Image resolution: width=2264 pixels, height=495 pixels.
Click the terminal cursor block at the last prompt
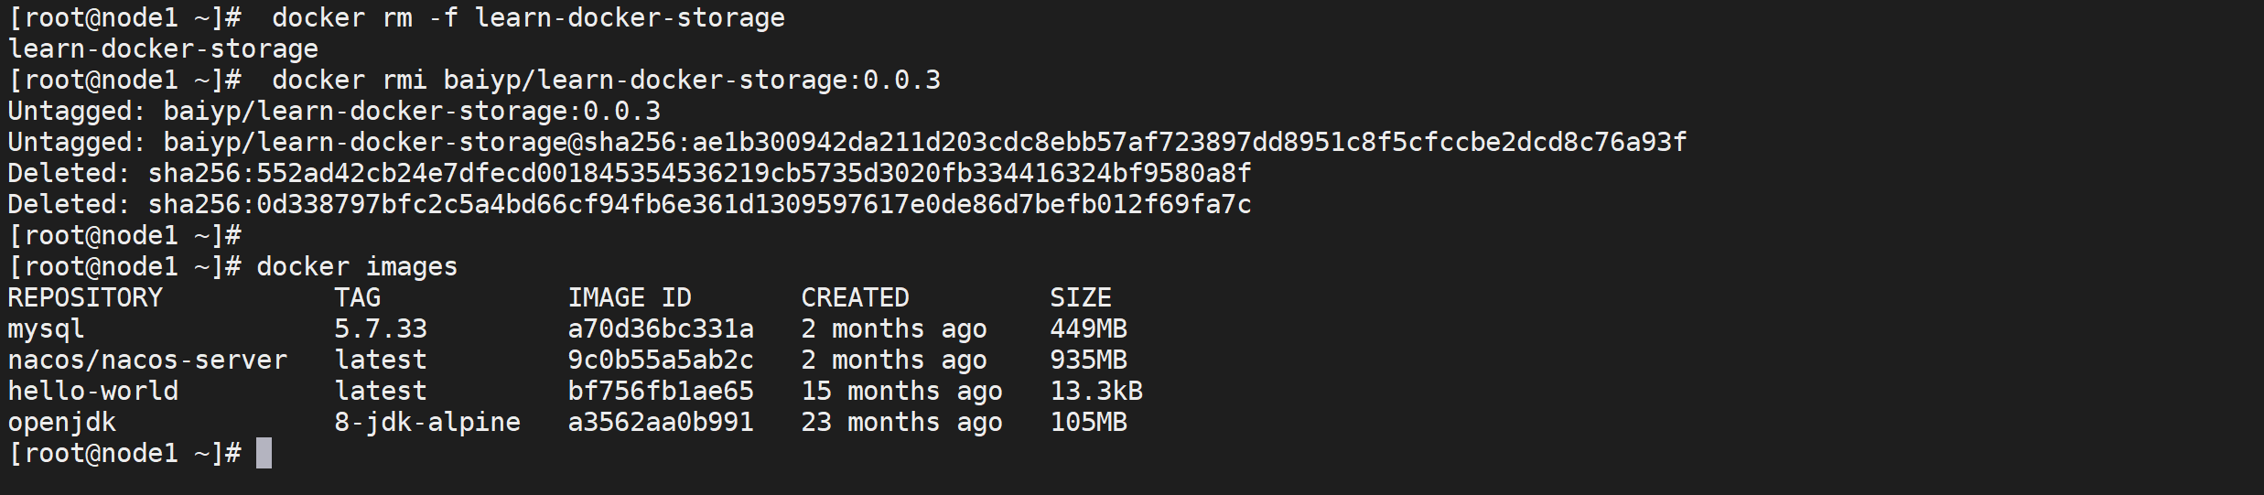(x=264, y=453)
